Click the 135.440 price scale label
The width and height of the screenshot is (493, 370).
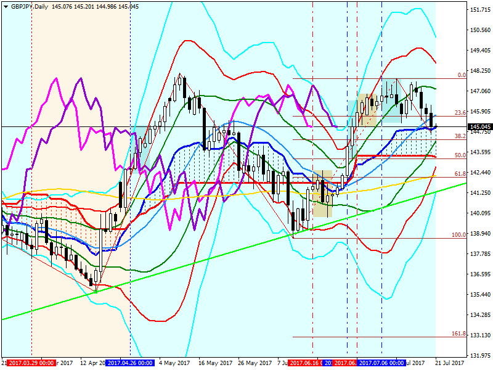tap(480, 294)
